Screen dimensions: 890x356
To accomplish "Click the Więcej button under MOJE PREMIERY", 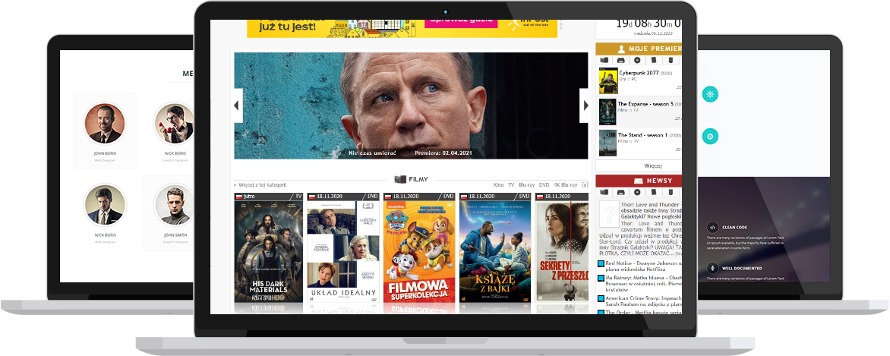I will tap(639, 165).
